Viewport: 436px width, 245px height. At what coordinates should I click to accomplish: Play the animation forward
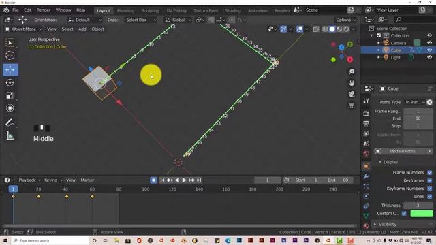coord(184,180)
